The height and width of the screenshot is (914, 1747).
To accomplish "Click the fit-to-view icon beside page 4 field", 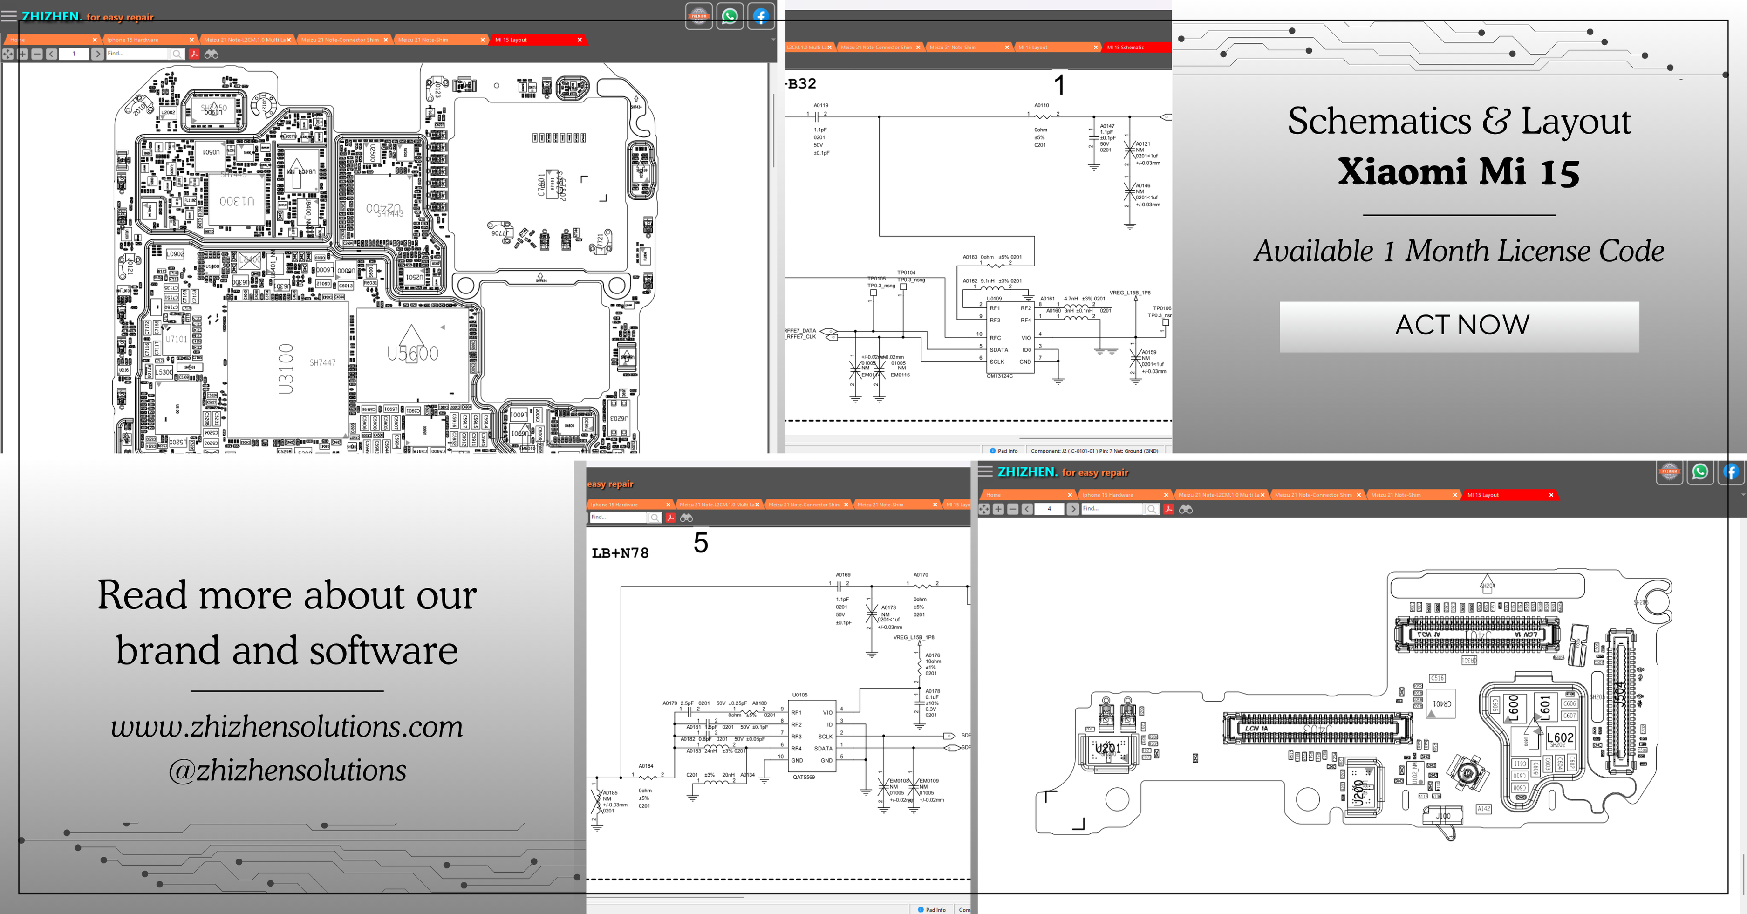I will [984, 509].
